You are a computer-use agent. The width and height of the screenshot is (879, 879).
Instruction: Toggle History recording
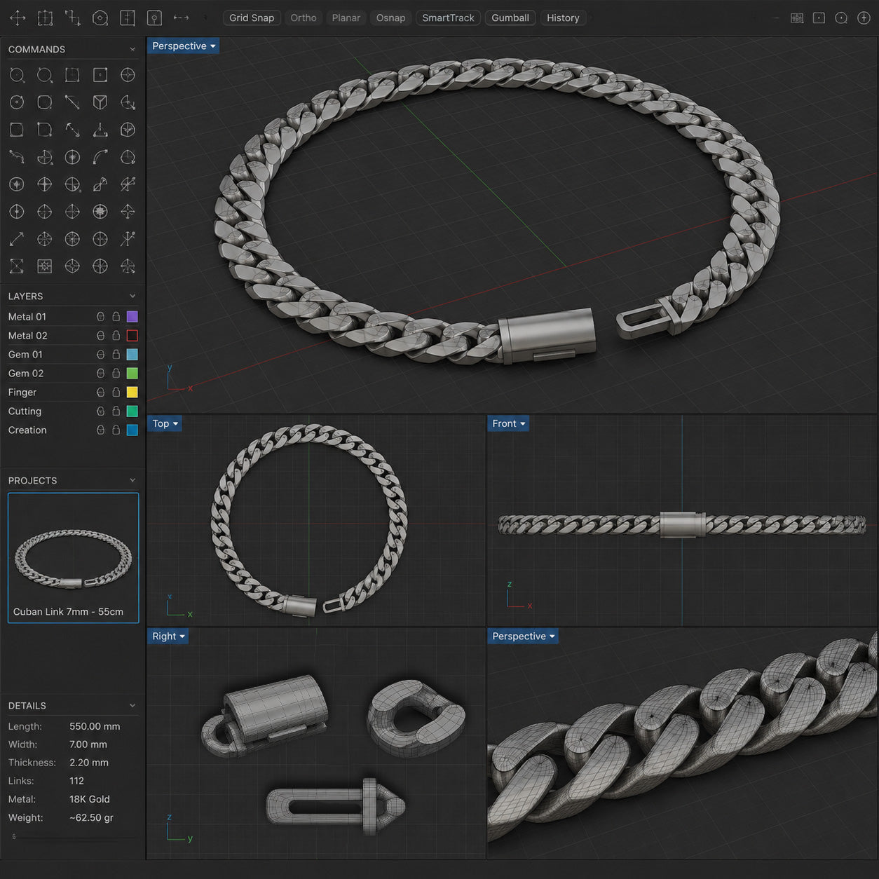563,18
